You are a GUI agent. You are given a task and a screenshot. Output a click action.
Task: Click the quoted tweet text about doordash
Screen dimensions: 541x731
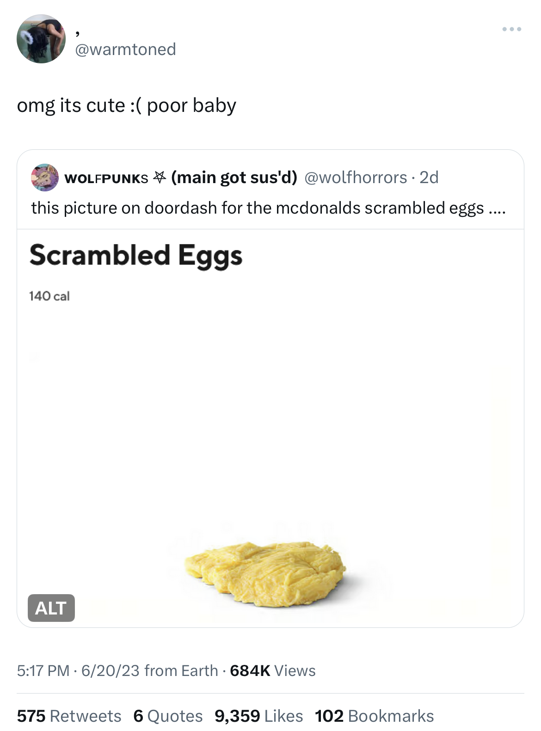pyautogui.click(x=268, y=208)
